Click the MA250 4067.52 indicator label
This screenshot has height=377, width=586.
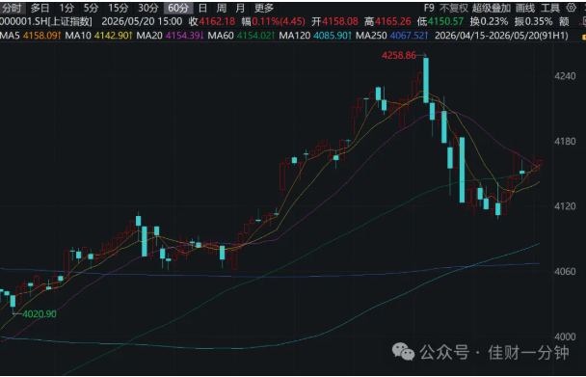tap(391, 36)
